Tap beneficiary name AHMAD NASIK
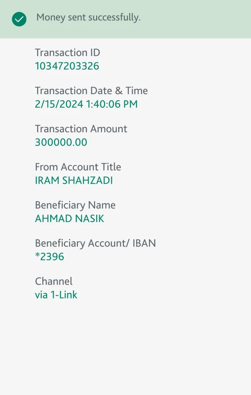This screenshot has height=395, width=251. pyautogui.click(x=69, y=218)
